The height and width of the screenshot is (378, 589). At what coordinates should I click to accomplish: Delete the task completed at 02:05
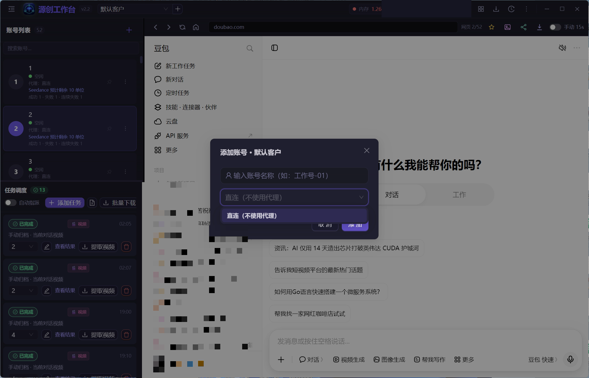click(126, 247)
